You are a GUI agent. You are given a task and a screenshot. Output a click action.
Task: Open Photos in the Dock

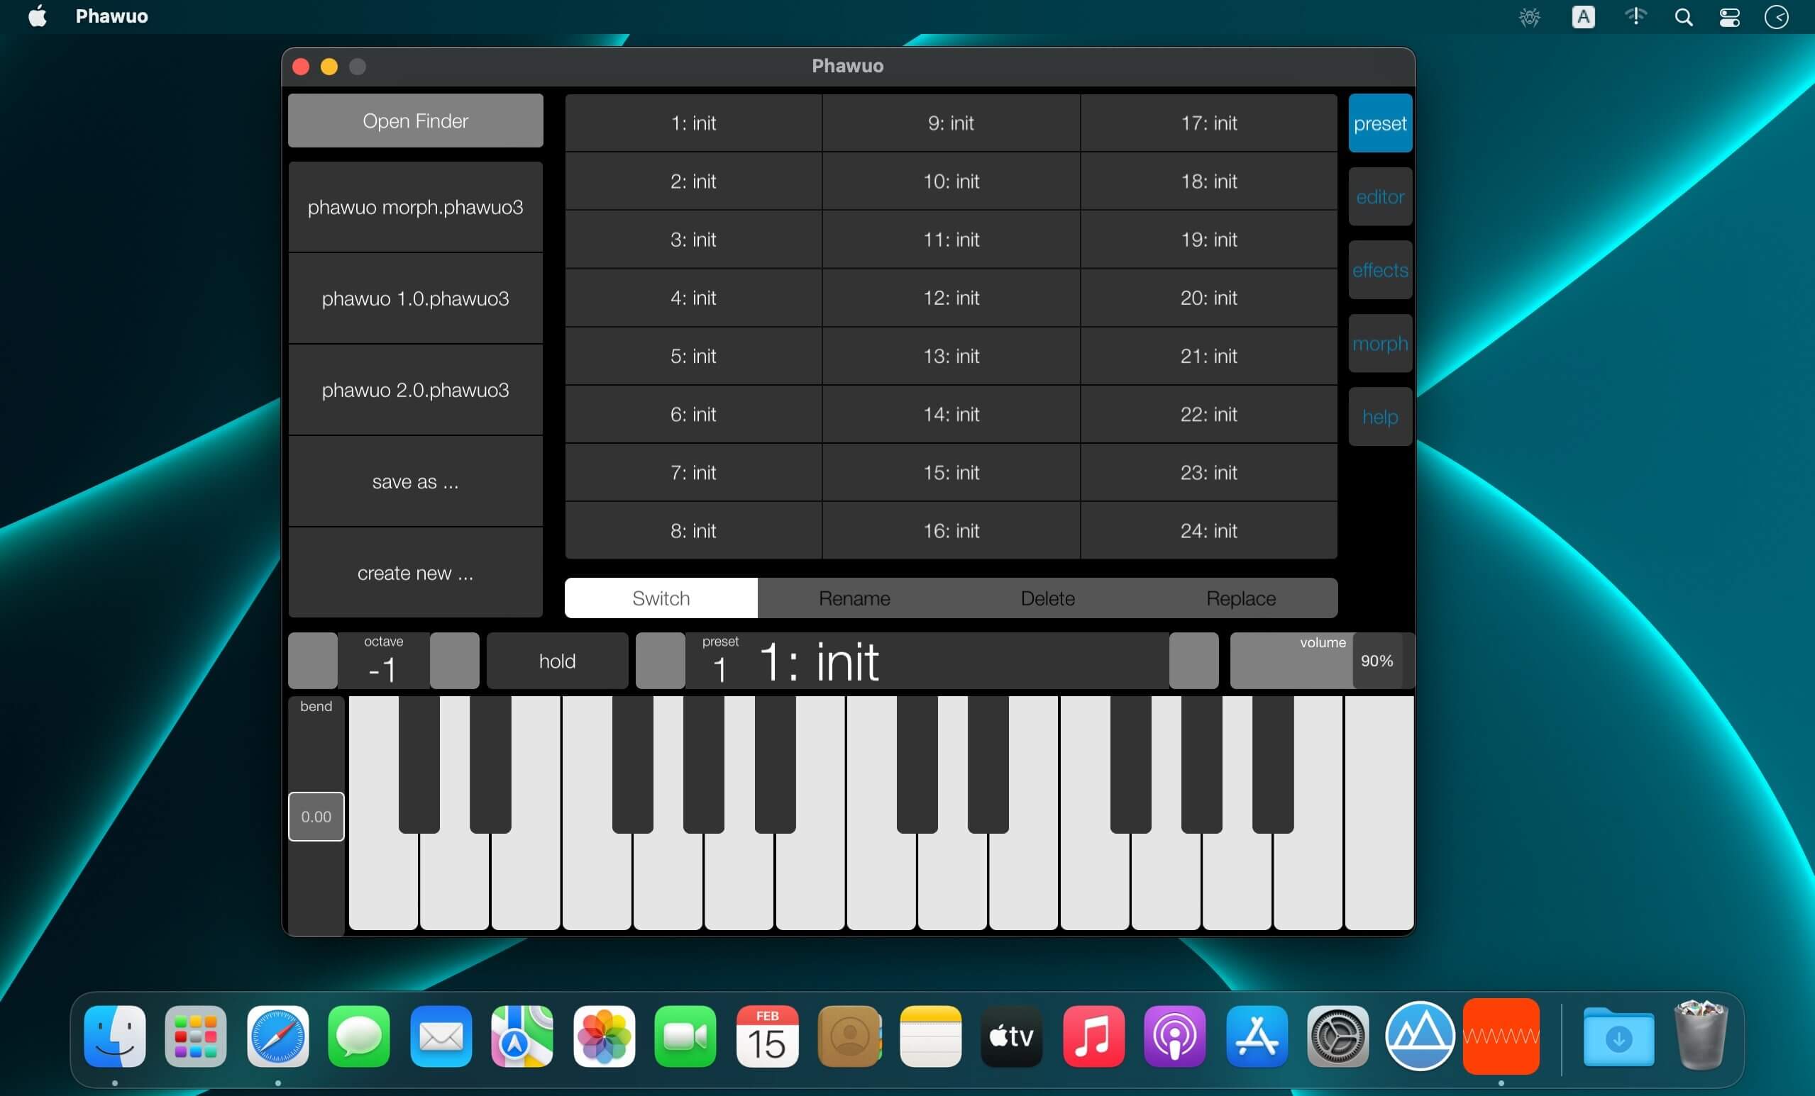[x=604, y=1036]
